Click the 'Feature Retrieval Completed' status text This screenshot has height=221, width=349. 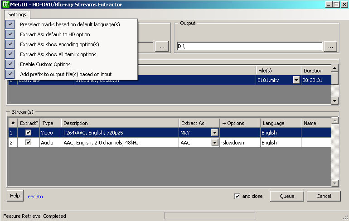click(34, 216)
